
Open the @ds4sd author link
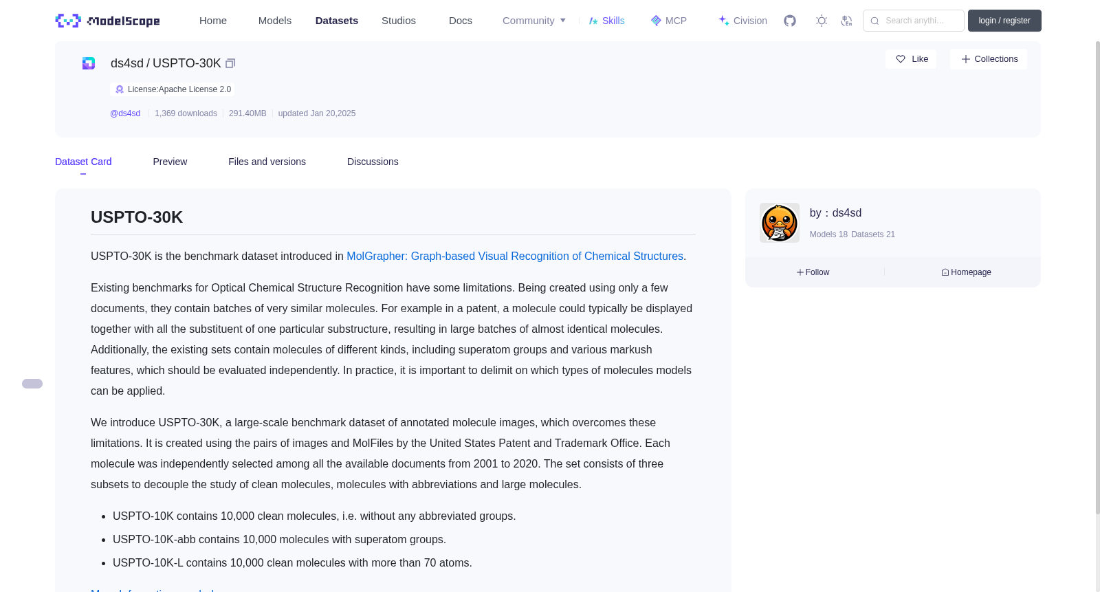pyautogui.click(x=125, y=113)
